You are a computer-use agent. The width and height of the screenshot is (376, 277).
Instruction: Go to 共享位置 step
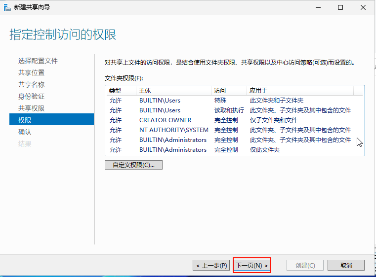(31, 73)
